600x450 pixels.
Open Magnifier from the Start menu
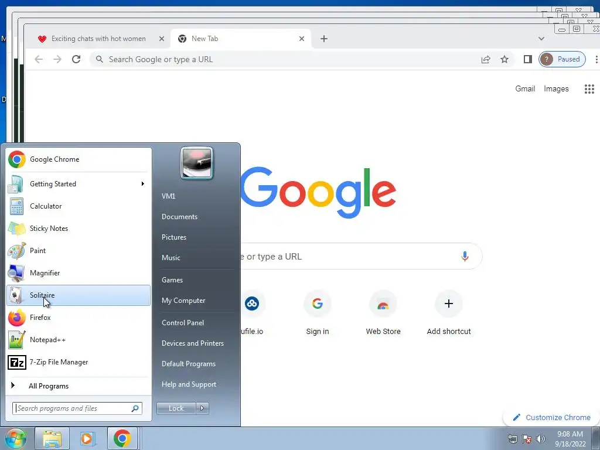click(79, 273)
